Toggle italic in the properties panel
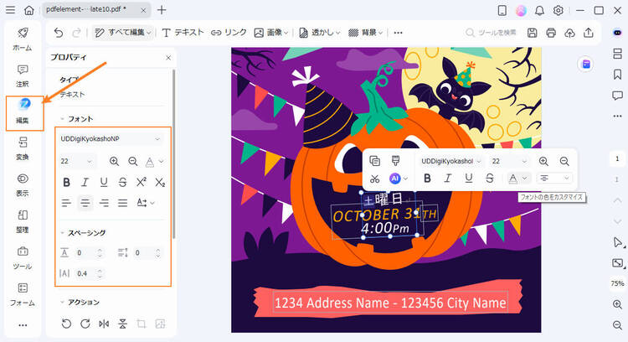The height and width of the screenshot is (342, 628). coord(85,182)
